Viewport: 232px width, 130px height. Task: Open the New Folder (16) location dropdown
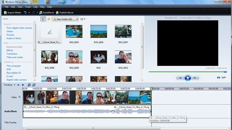click(66, 19)
